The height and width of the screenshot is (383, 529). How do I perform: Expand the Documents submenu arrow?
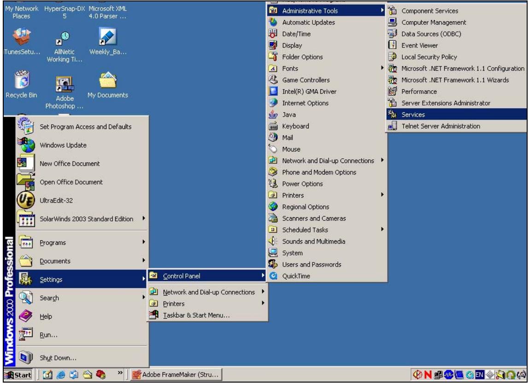144,260
